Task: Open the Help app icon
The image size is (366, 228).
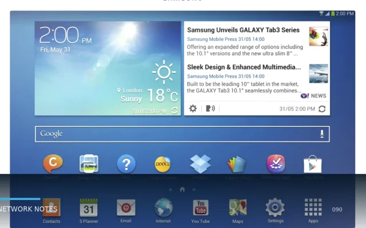Action: point(126,164)
